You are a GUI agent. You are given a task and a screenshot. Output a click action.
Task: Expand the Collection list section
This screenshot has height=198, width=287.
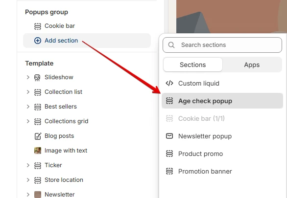[28, 92]
